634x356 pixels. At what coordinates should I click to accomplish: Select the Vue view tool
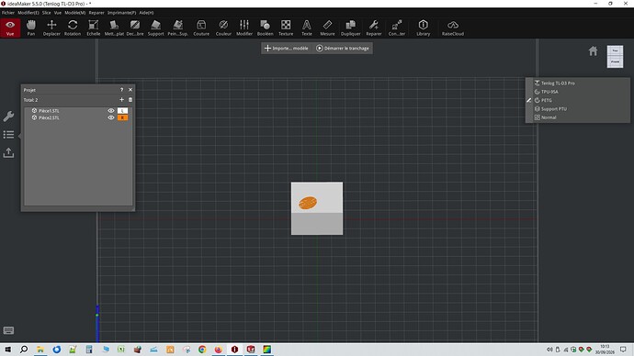click(10, 28)
